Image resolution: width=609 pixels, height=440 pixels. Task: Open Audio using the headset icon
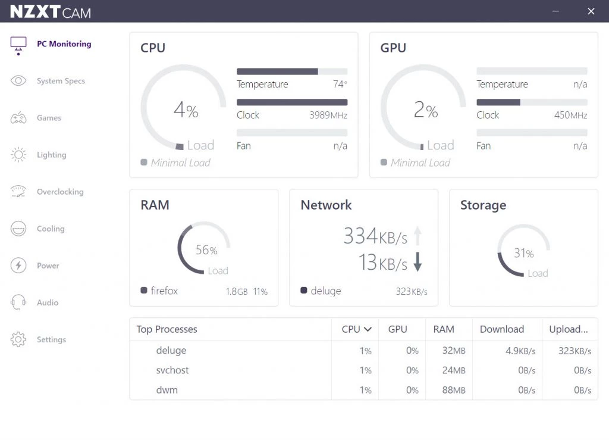(x=18, y=302)
